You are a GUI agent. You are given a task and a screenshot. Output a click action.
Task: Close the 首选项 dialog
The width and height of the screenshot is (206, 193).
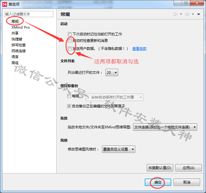(x=197, y=3)
